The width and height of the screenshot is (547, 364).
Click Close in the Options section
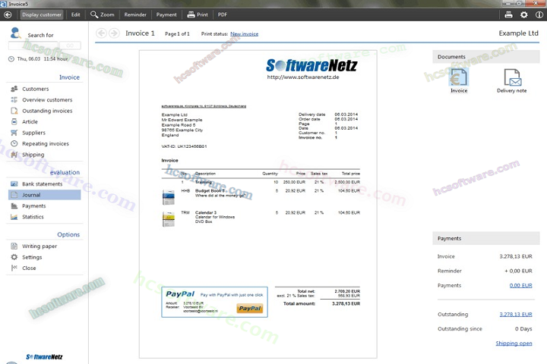[x=29, y=268]
